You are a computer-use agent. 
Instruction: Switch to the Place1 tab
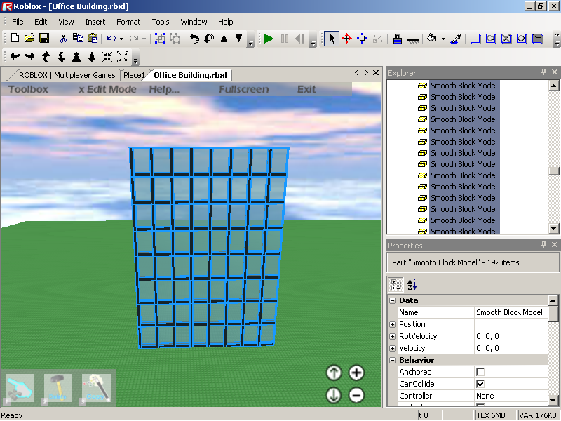pos(134,75)
